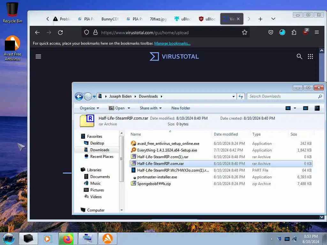This screenshot has width=327, height=245.
Task: Select portmaster-installer.exe file
Action: [x=221, y=177]
